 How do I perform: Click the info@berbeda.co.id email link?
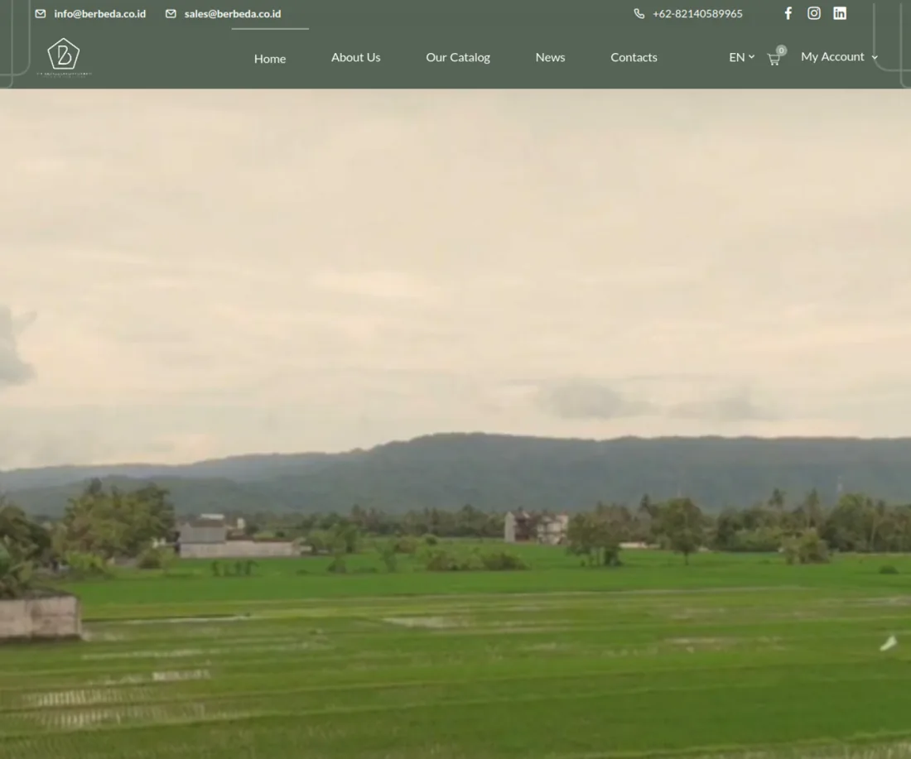click(100, 13)
